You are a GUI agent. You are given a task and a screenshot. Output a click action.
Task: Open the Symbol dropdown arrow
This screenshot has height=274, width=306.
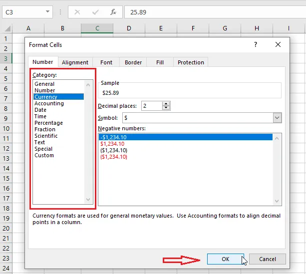click(x=277, y=118)
